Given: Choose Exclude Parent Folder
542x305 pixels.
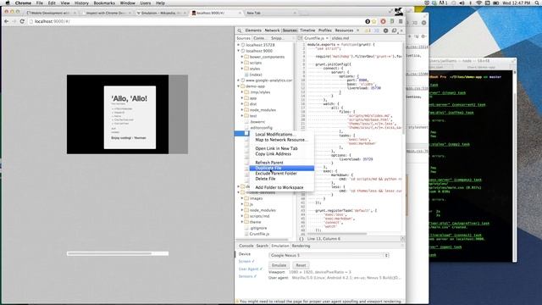Looking at the screenshot, I should pos(282,173).
